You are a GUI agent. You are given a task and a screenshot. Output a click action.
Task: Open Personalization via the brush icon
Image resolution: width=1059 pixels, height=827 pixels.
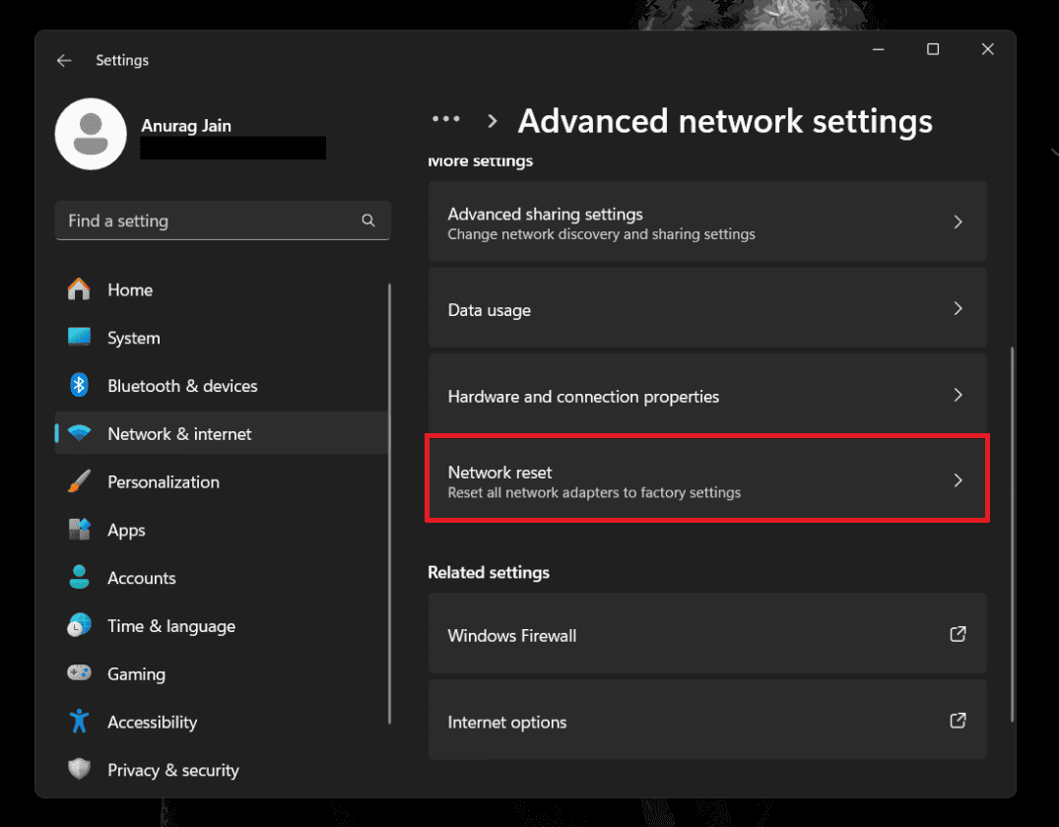78,481
